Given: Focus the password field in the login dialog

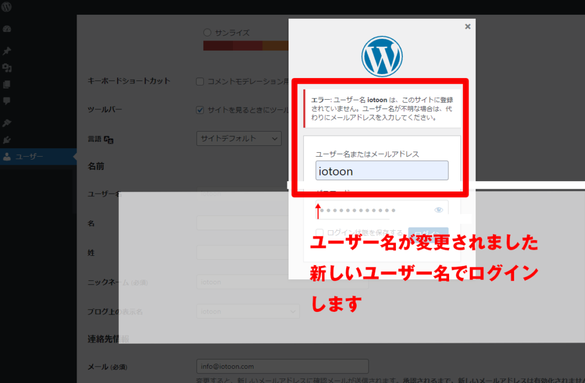Looking at the screenshot, I should (382, 210).
